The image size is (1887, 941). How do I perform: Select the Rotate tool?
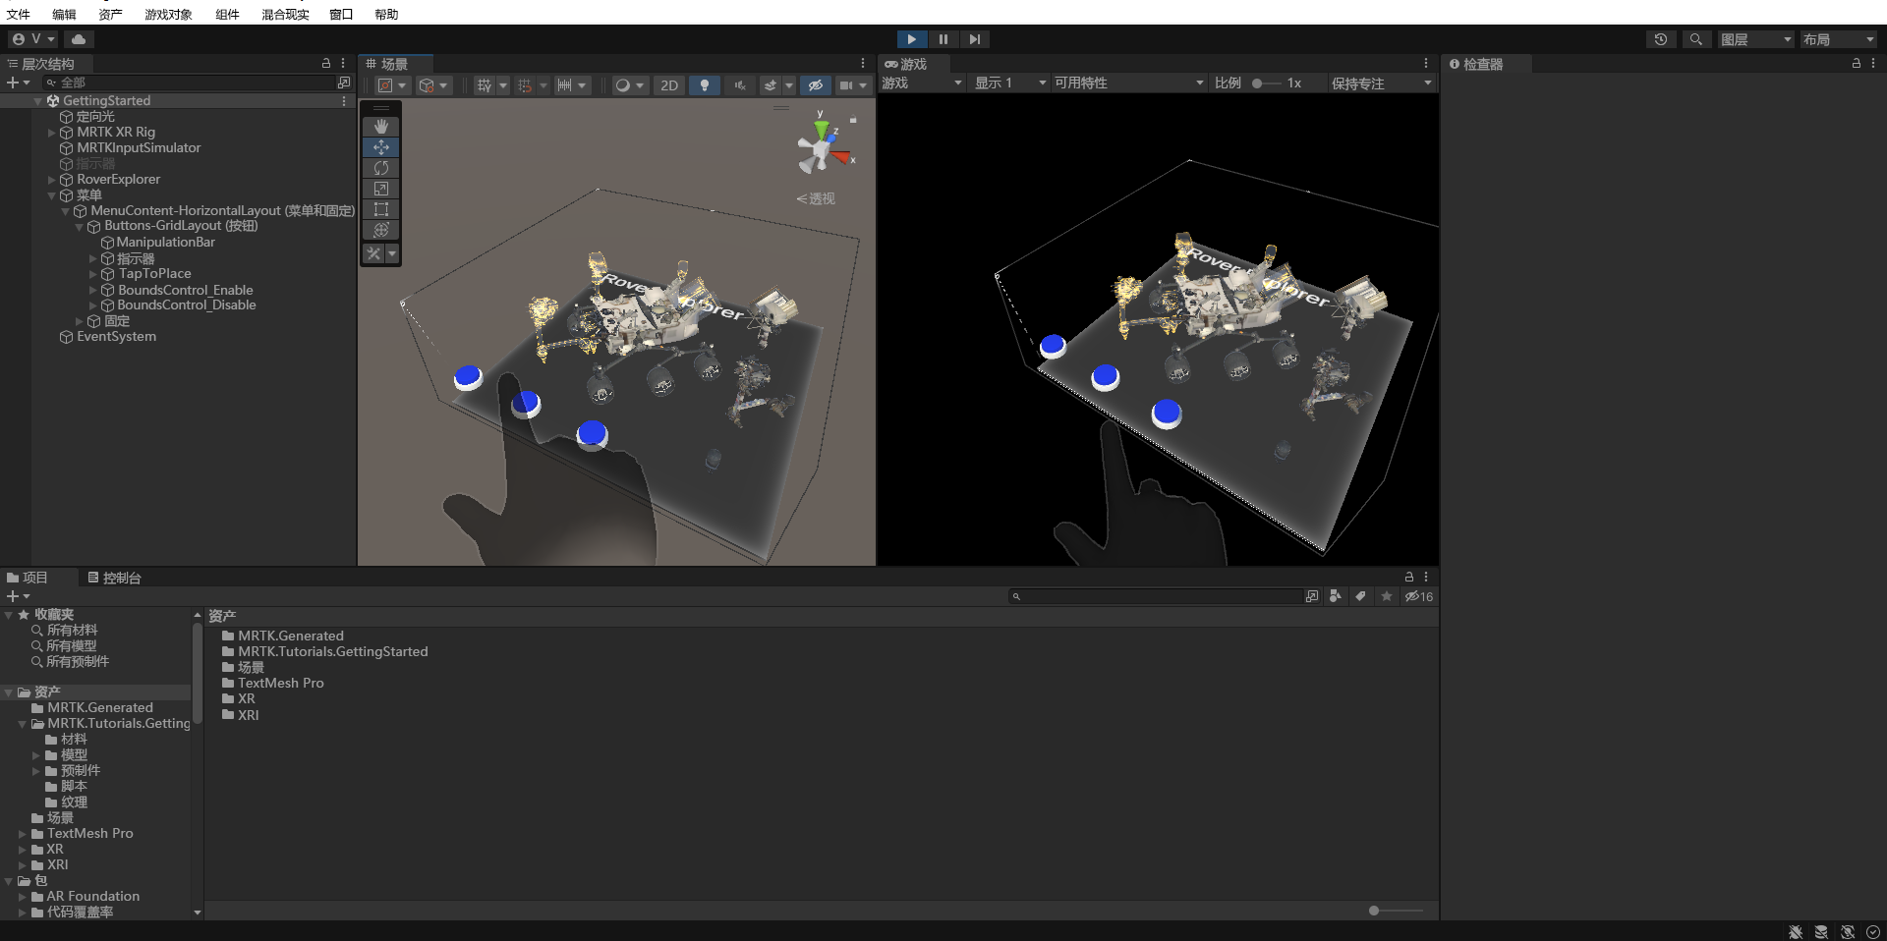tap(380, 168)
